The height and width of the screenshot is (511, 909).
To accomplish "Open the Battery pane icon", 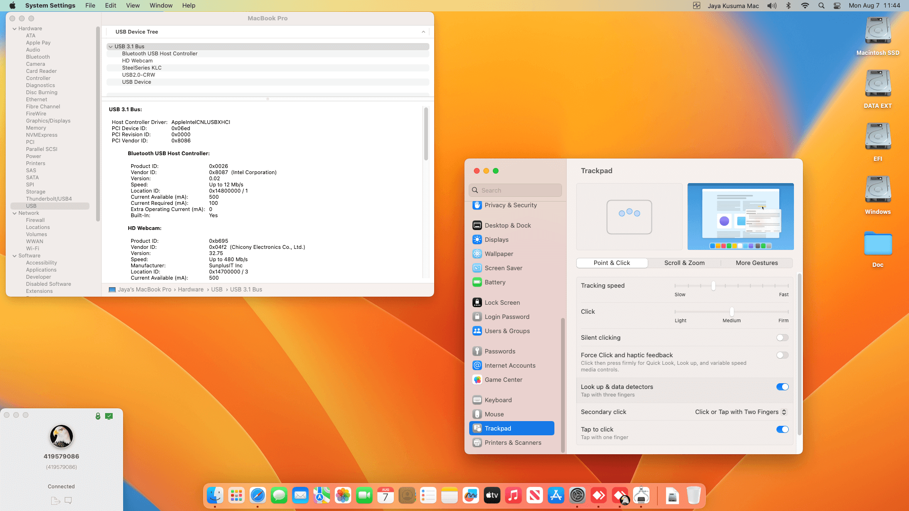I will (477, 282).
